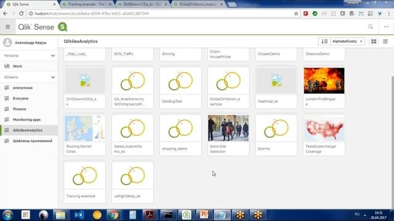Open the hub search icon
394x221 pixels.
pos(371,27)
